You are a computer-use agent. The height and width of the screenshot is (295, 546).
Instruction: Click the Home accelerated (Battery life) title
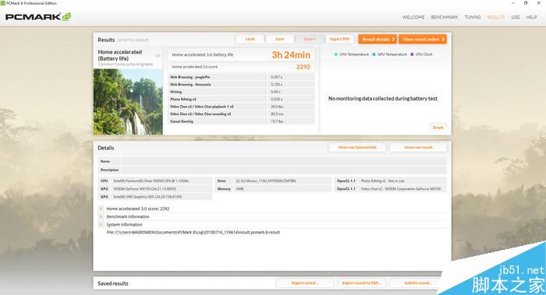[x=120, y=55]
